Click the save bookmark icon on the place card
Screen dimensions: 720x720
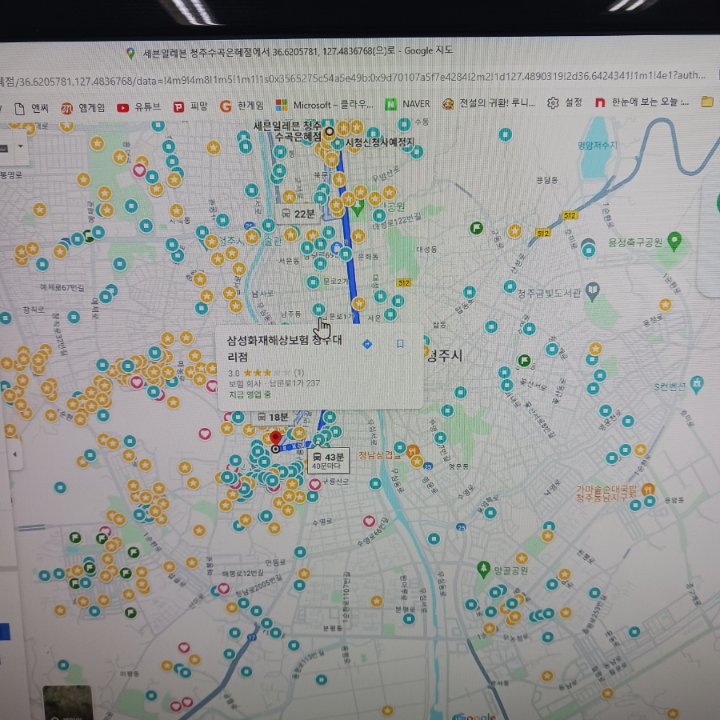click(x=400, y=343)
